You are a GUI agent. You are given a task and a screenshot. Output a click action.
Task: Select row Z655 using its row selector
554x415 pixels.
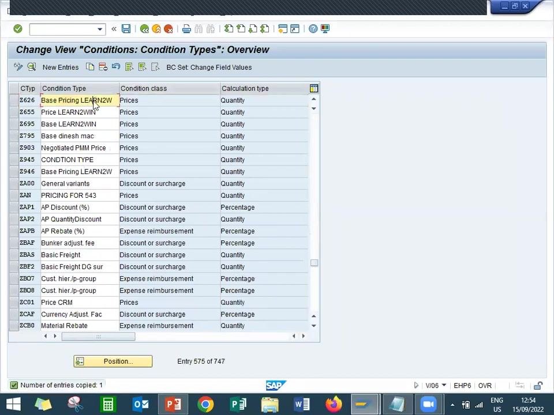(x=14, y=112)
